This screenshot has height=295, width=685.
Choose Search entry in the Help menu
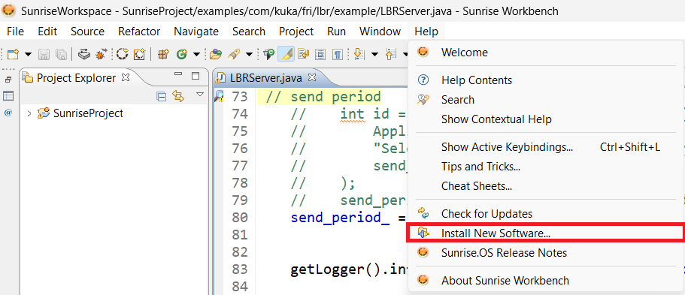point(546,100)
